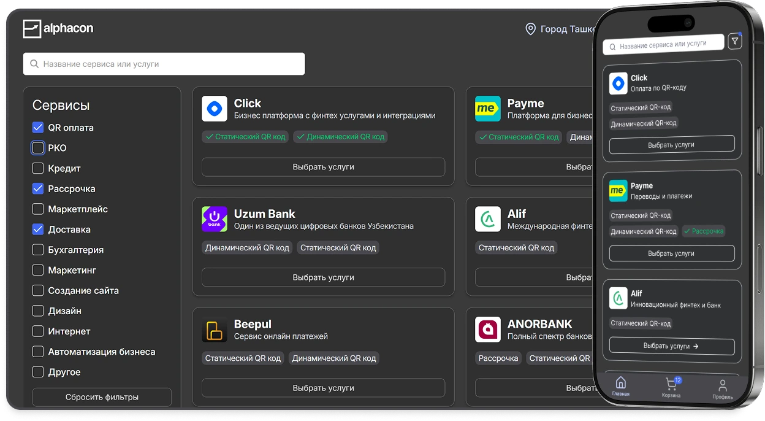Click the Сервисы heading

[x=61, y=106]
